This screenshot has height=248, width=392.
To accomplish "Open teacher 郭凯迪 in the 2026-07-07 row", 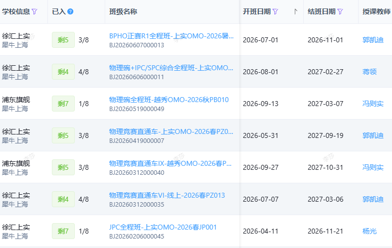I will coord(373,199).
